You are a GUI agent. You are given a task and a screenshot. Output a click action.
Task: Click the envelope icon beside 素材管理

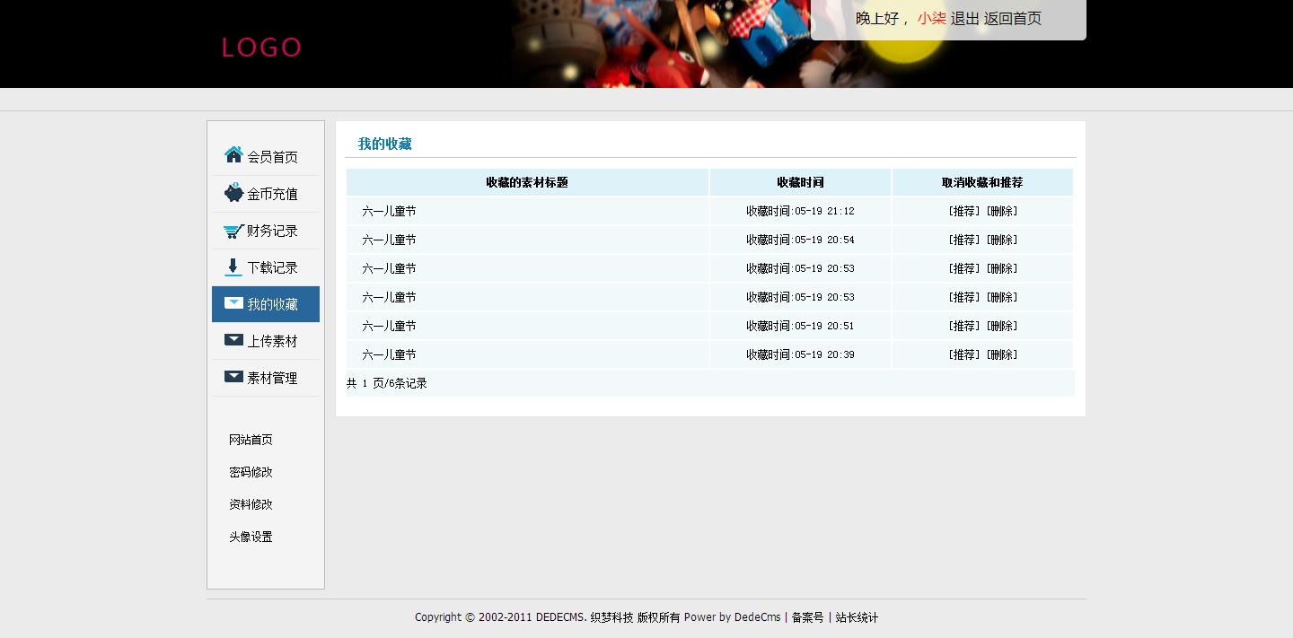point(233,377)
